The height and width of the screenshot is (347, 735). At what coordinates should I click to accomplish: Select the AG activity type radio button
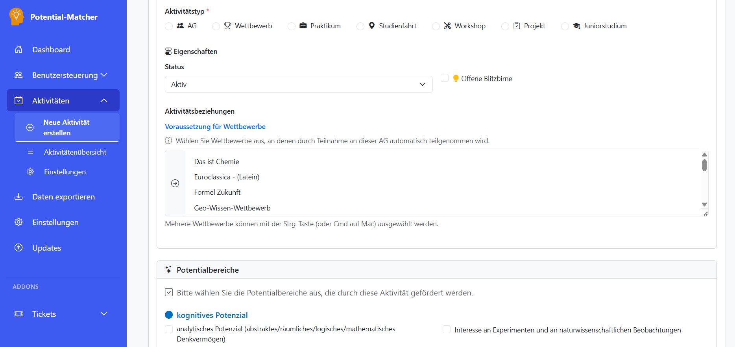click(169, 26)
